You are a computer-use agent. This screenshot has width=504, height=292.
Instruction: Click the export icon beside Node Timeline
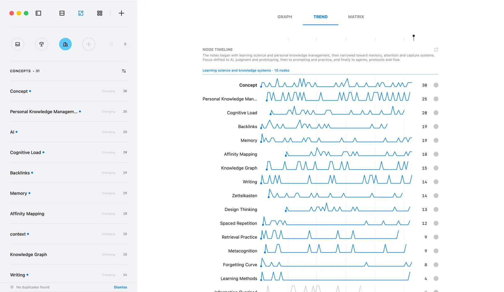(436, 50)
